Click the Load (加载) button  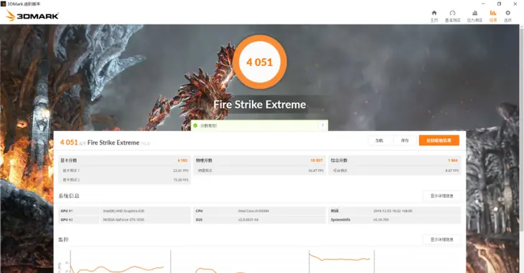(379, 140)
